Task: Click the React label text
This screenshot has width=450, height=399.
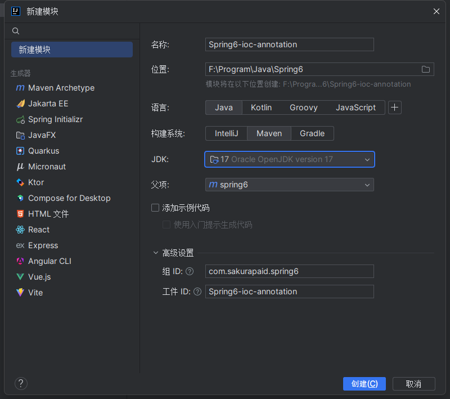Action: pyautogui.click(x=39, y=230)
